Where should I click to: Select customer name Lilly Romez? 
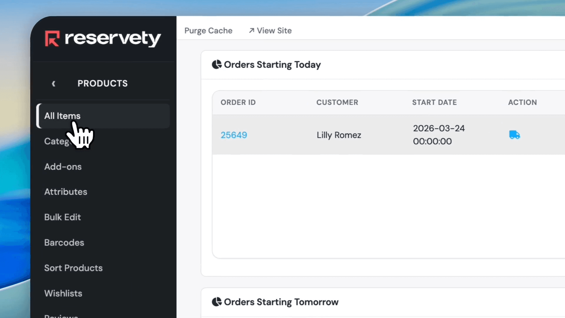pos(339,135)
